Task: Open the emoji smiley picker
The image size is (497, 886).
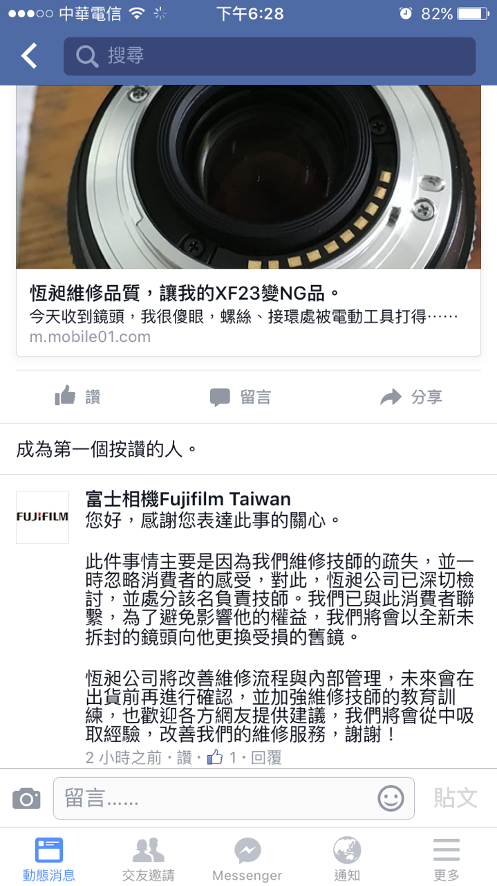Action: pos(391,799)
